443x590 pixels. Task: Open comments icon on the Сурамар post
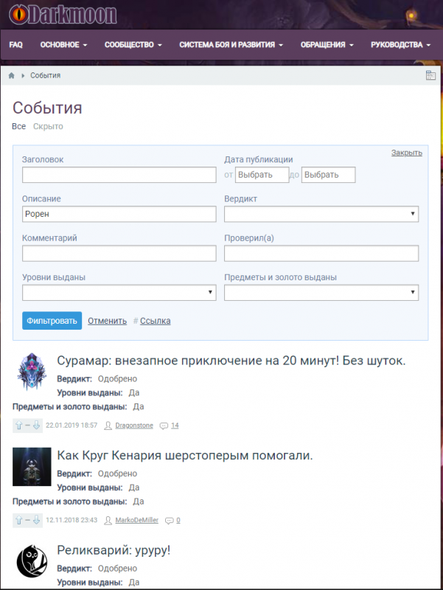[164, 426]
